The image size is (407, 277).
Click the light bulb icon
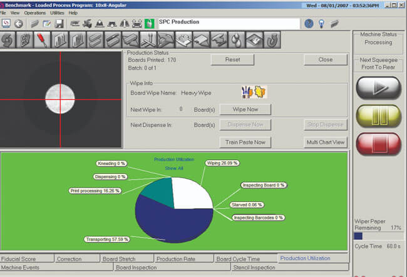(321, 24)
